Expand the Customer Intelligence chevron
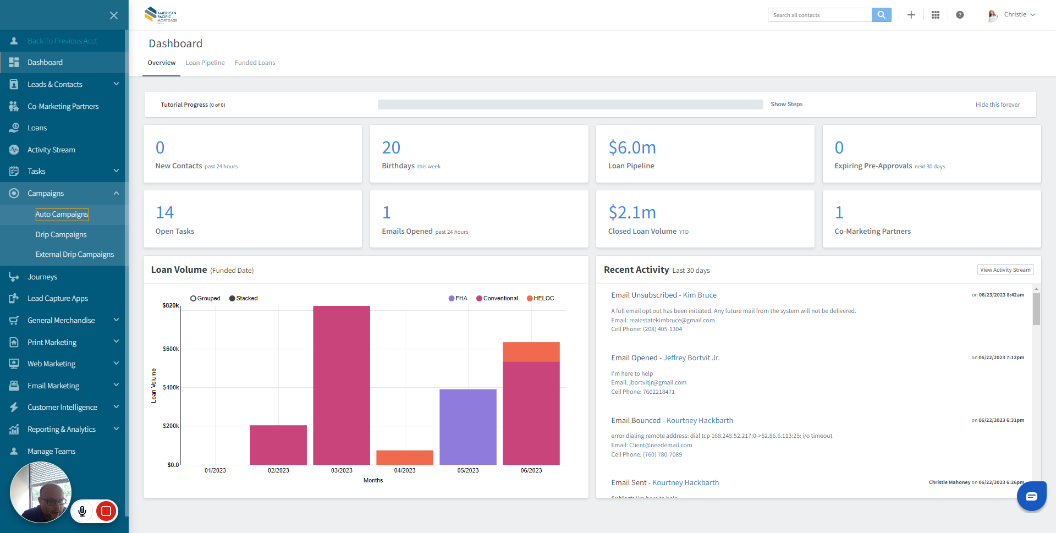The width and height of the screenshot is (1056, 533). [x=116, y=406]
